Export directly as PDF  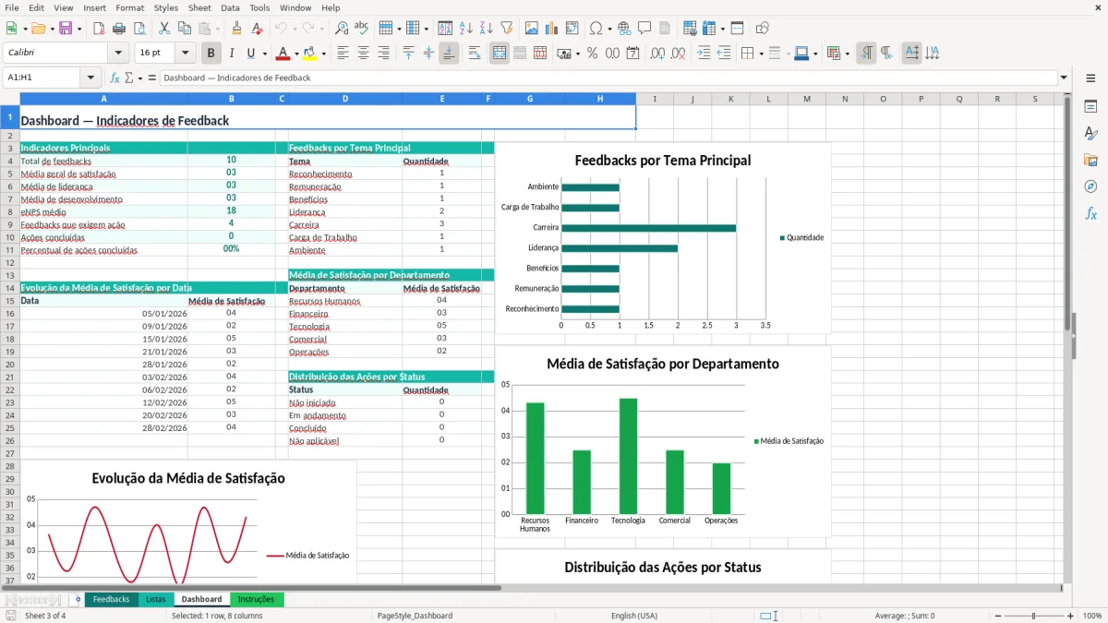[x=99, y=29]
